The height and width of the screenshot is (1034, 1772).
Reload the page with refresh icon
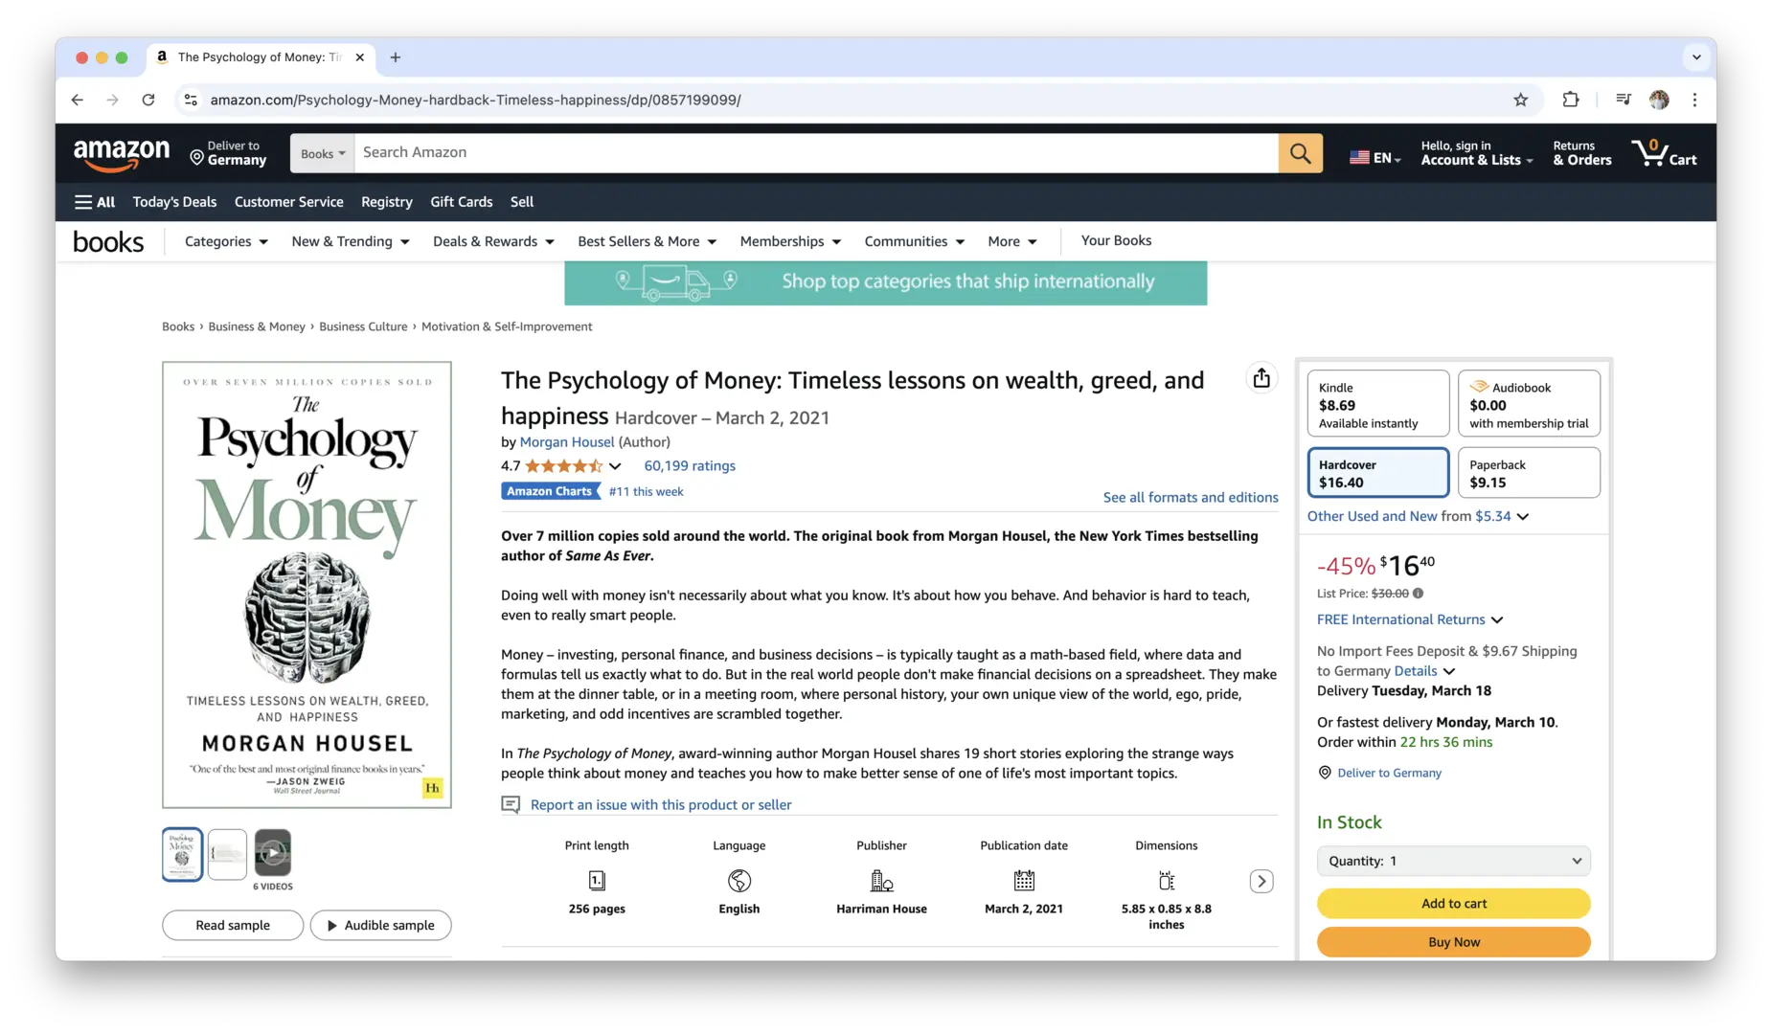point(148,100)
